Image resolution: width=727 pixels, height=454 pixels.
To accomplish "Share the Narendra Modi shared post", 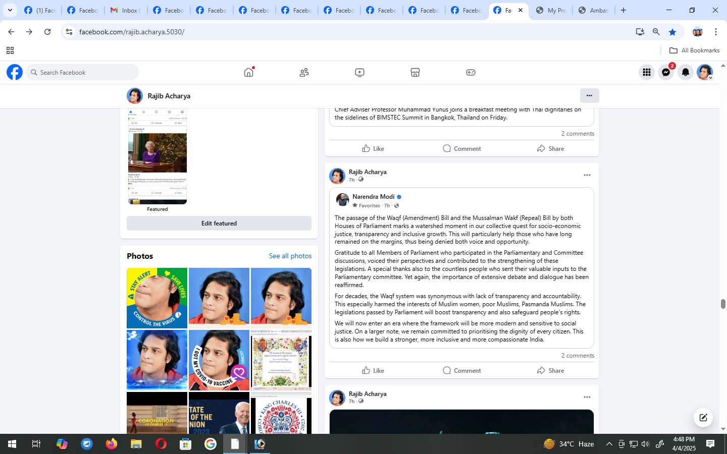I will 550,370.
